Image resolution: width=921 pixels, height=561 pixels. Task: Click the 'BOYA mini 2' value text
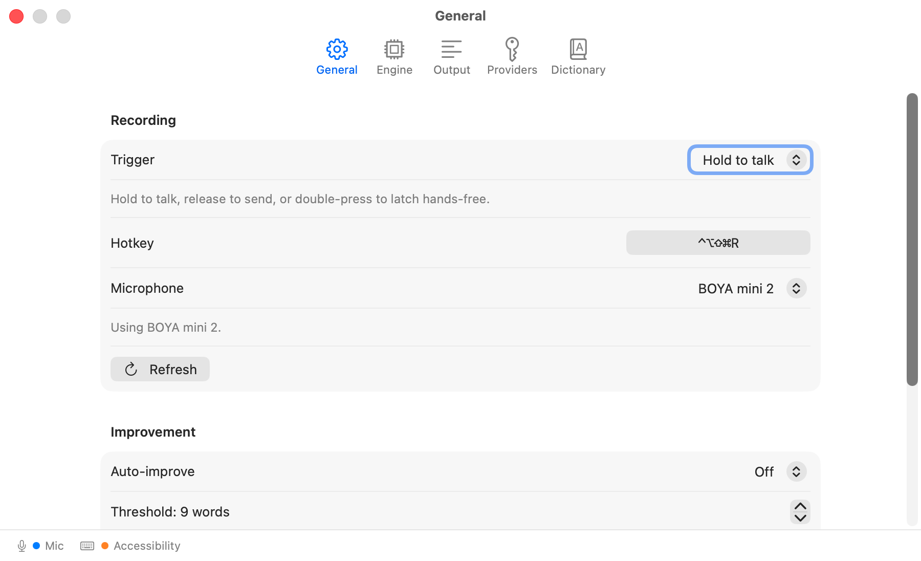tap(736, 289)
